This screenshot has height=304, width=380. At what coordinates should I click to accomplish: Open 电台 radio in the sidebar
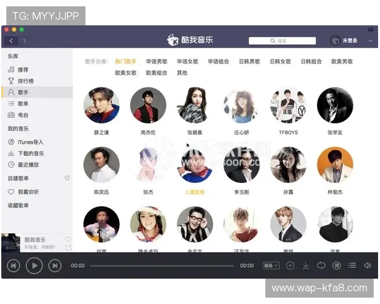tap(37, 115)
